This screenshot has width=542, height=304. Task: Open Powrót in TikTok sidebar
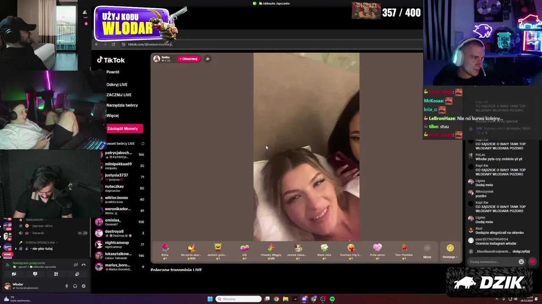tap(113, 72)
